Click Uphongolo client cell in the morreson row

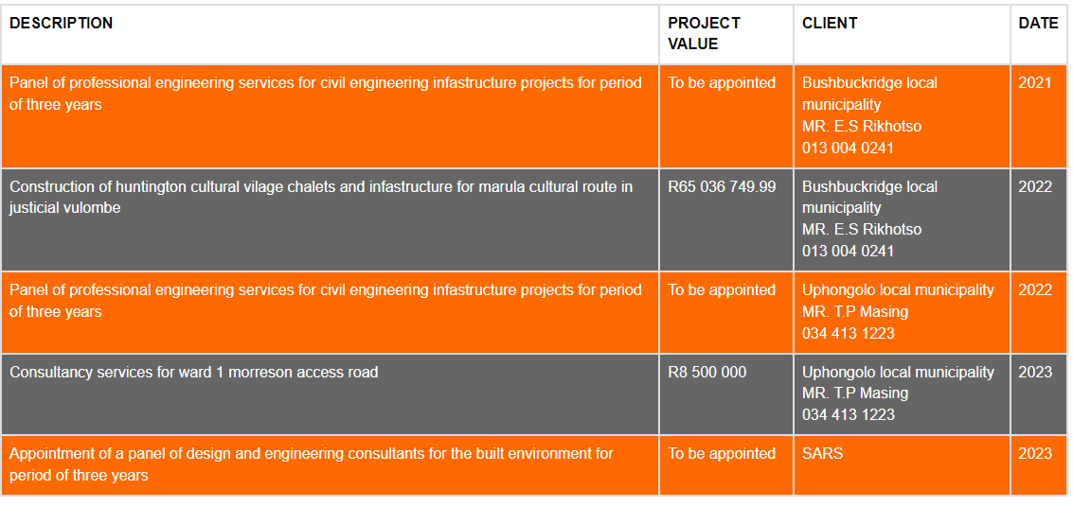[x=898, y=393]
